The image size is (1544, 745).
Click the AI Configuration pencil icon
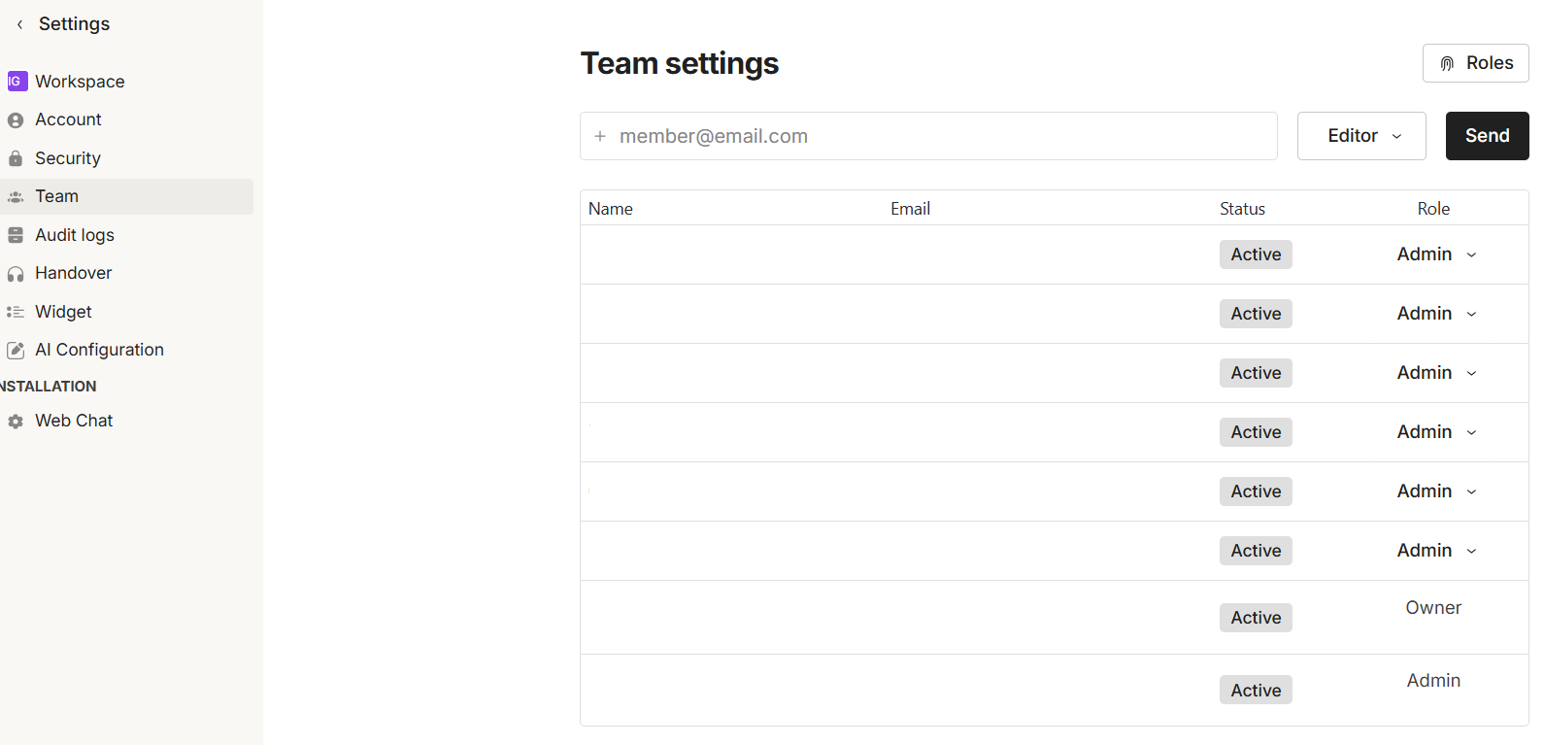tap(16, 351)
